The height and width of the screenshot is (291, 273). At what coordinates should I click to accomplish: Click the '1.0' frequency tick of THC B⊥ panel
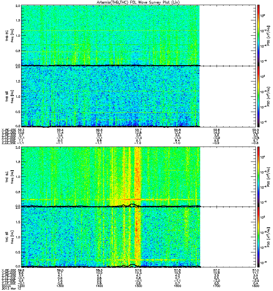[18, 177]
